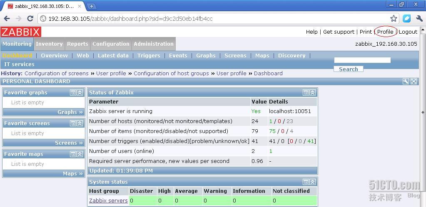
Task: Open the Screens submenu item
Action: click(235, 55)
